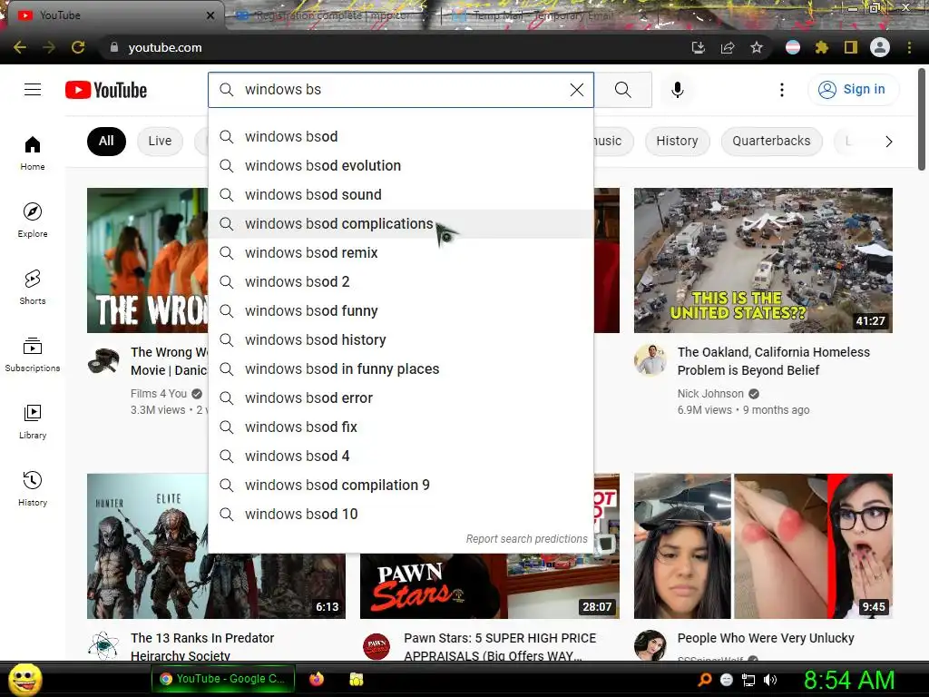This screenshot has height=697, width=929.
Task: Share this page via the share icon
Action: 728,47
